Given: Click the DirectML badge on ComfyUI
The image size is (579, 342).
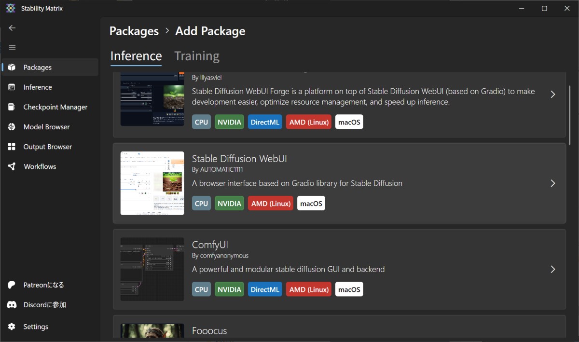Looking at the screenshot, I should 265,289.
